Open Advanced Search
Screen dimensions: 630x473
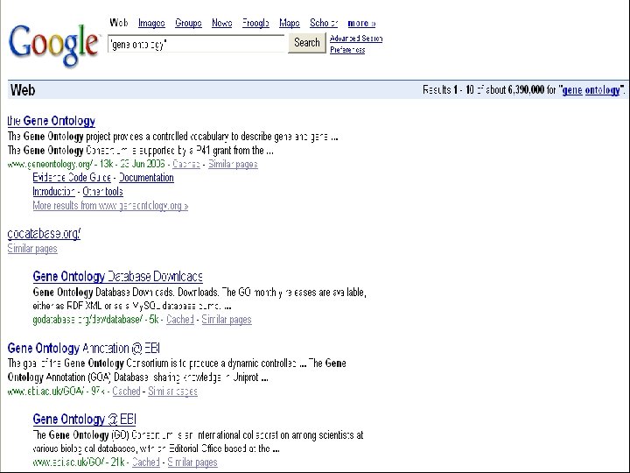click(x=356, y=39)
